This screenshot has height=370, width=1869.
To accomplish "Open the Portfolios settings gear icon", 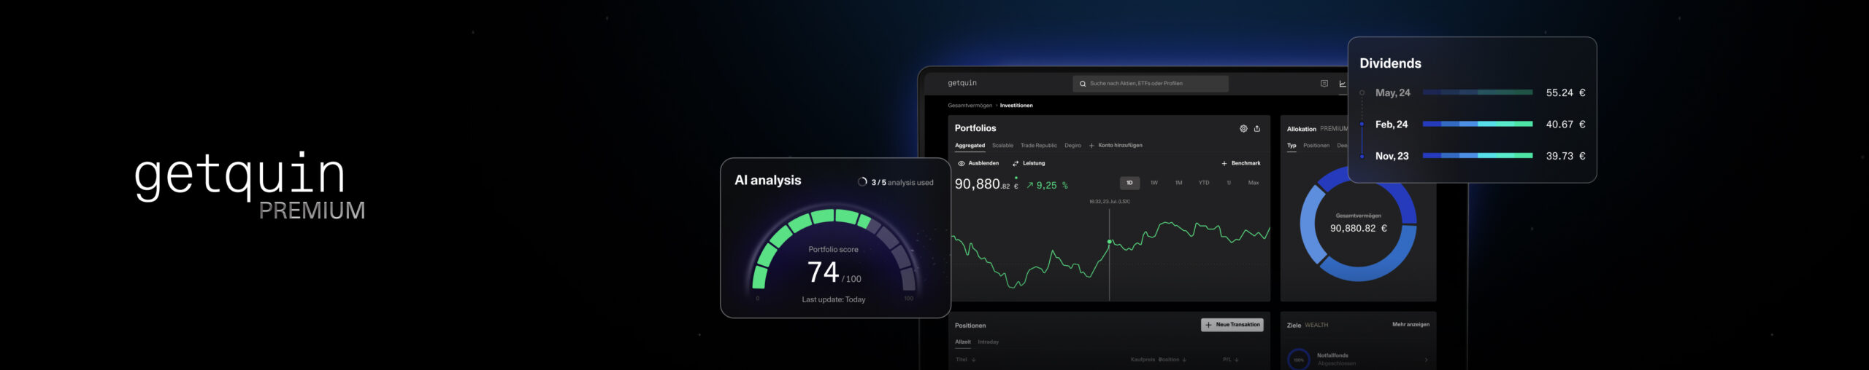I will [1243, 129].
